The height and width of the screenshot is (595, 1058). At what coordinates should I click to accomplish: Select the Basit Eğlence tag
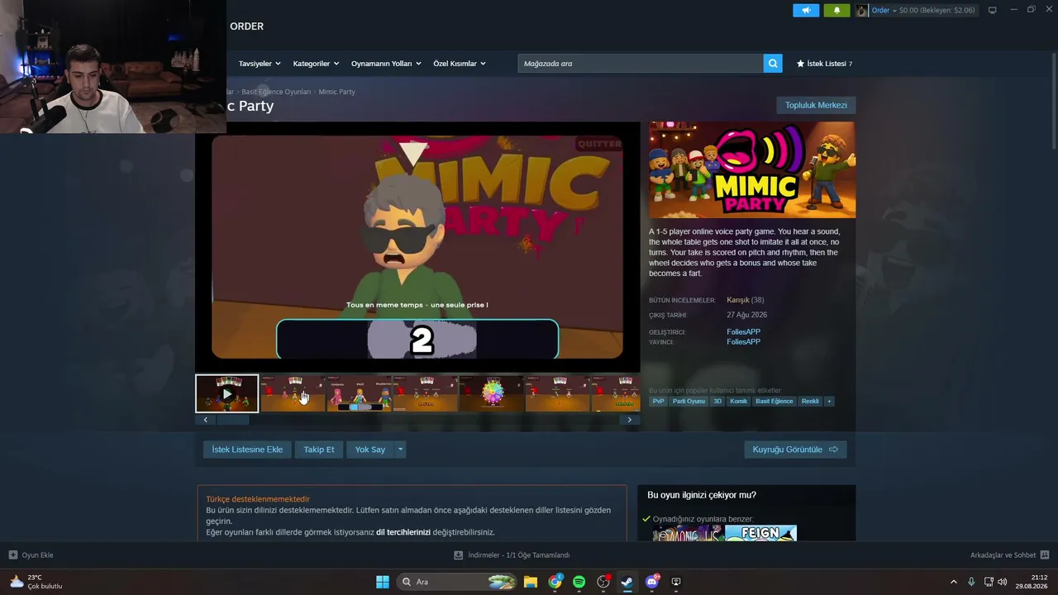774,402
